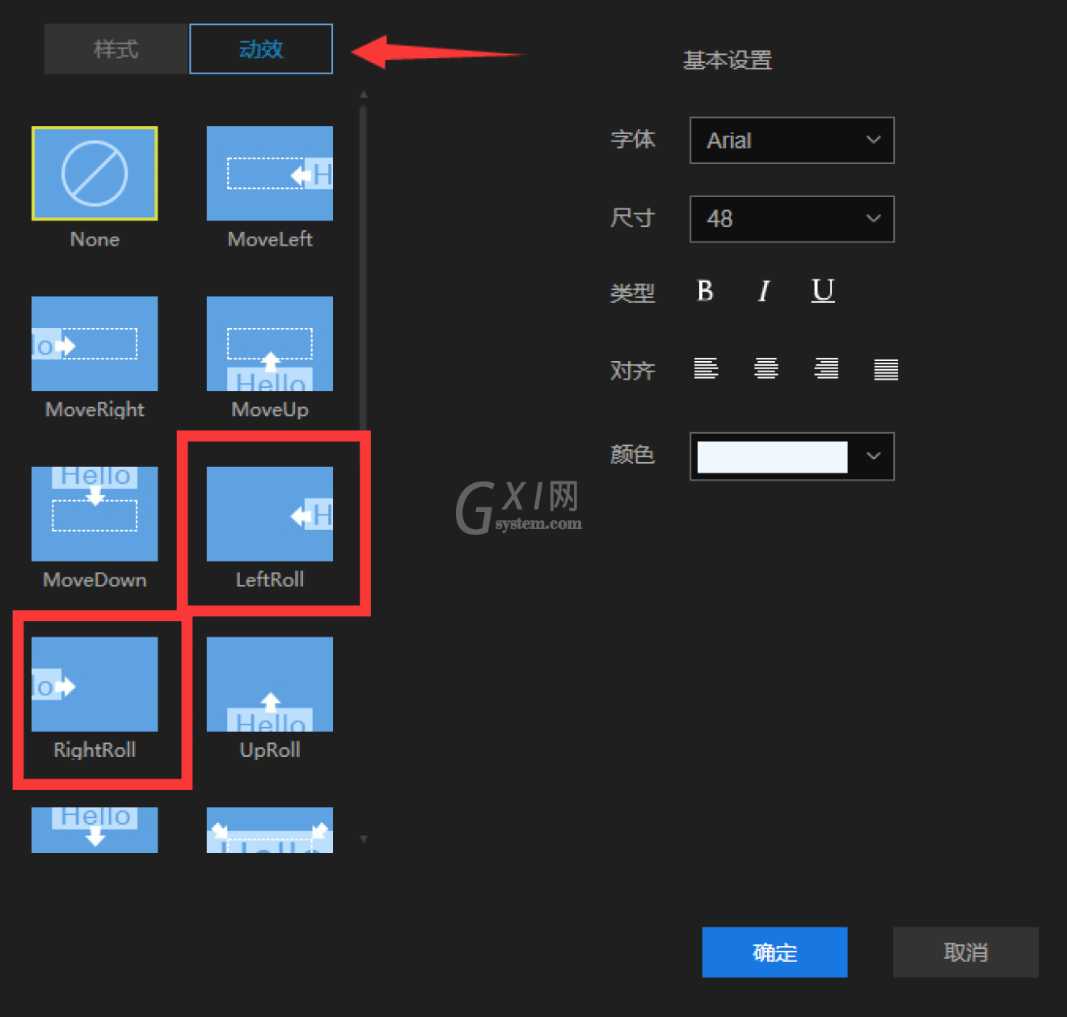
Task: Click the scroll down arrow of effects list
Action: pyautogui.click(x=364, y=839)
